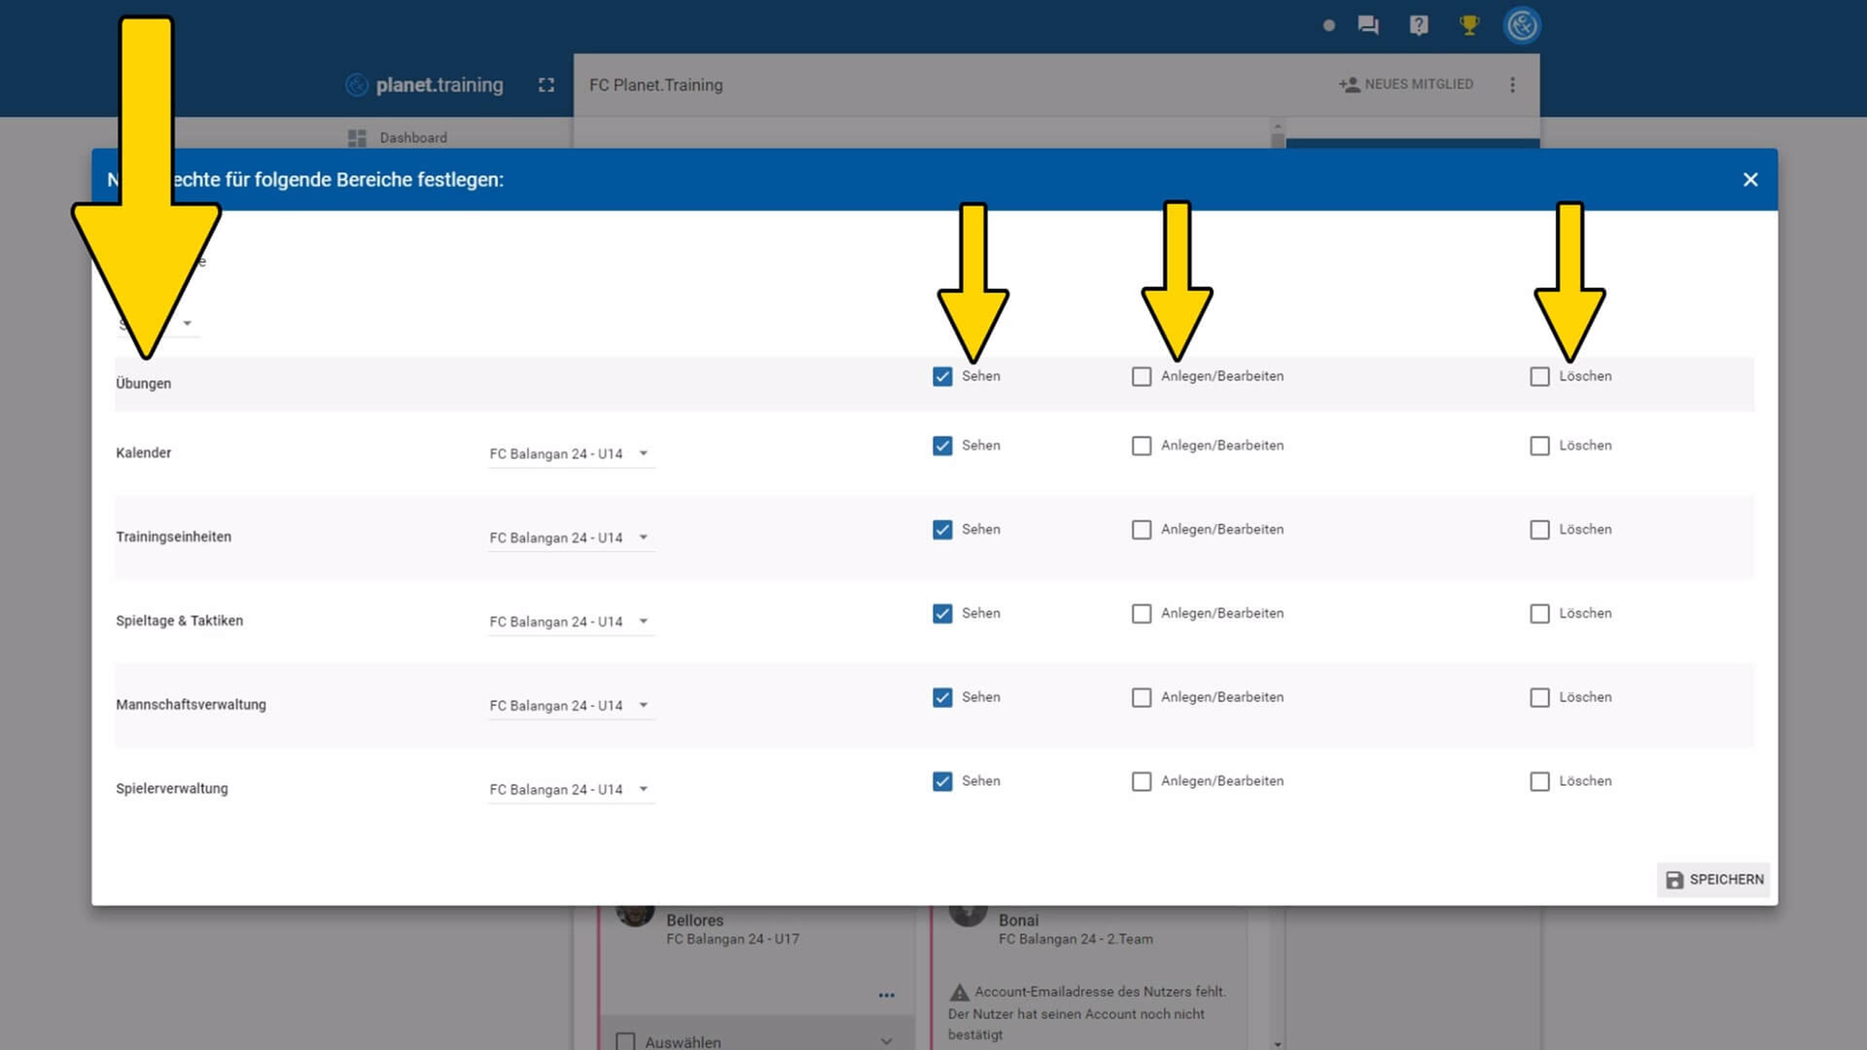The width and height of the screenshot is (1867, 1050).
Task: Click the help question mark icon
Action: 1418,25
